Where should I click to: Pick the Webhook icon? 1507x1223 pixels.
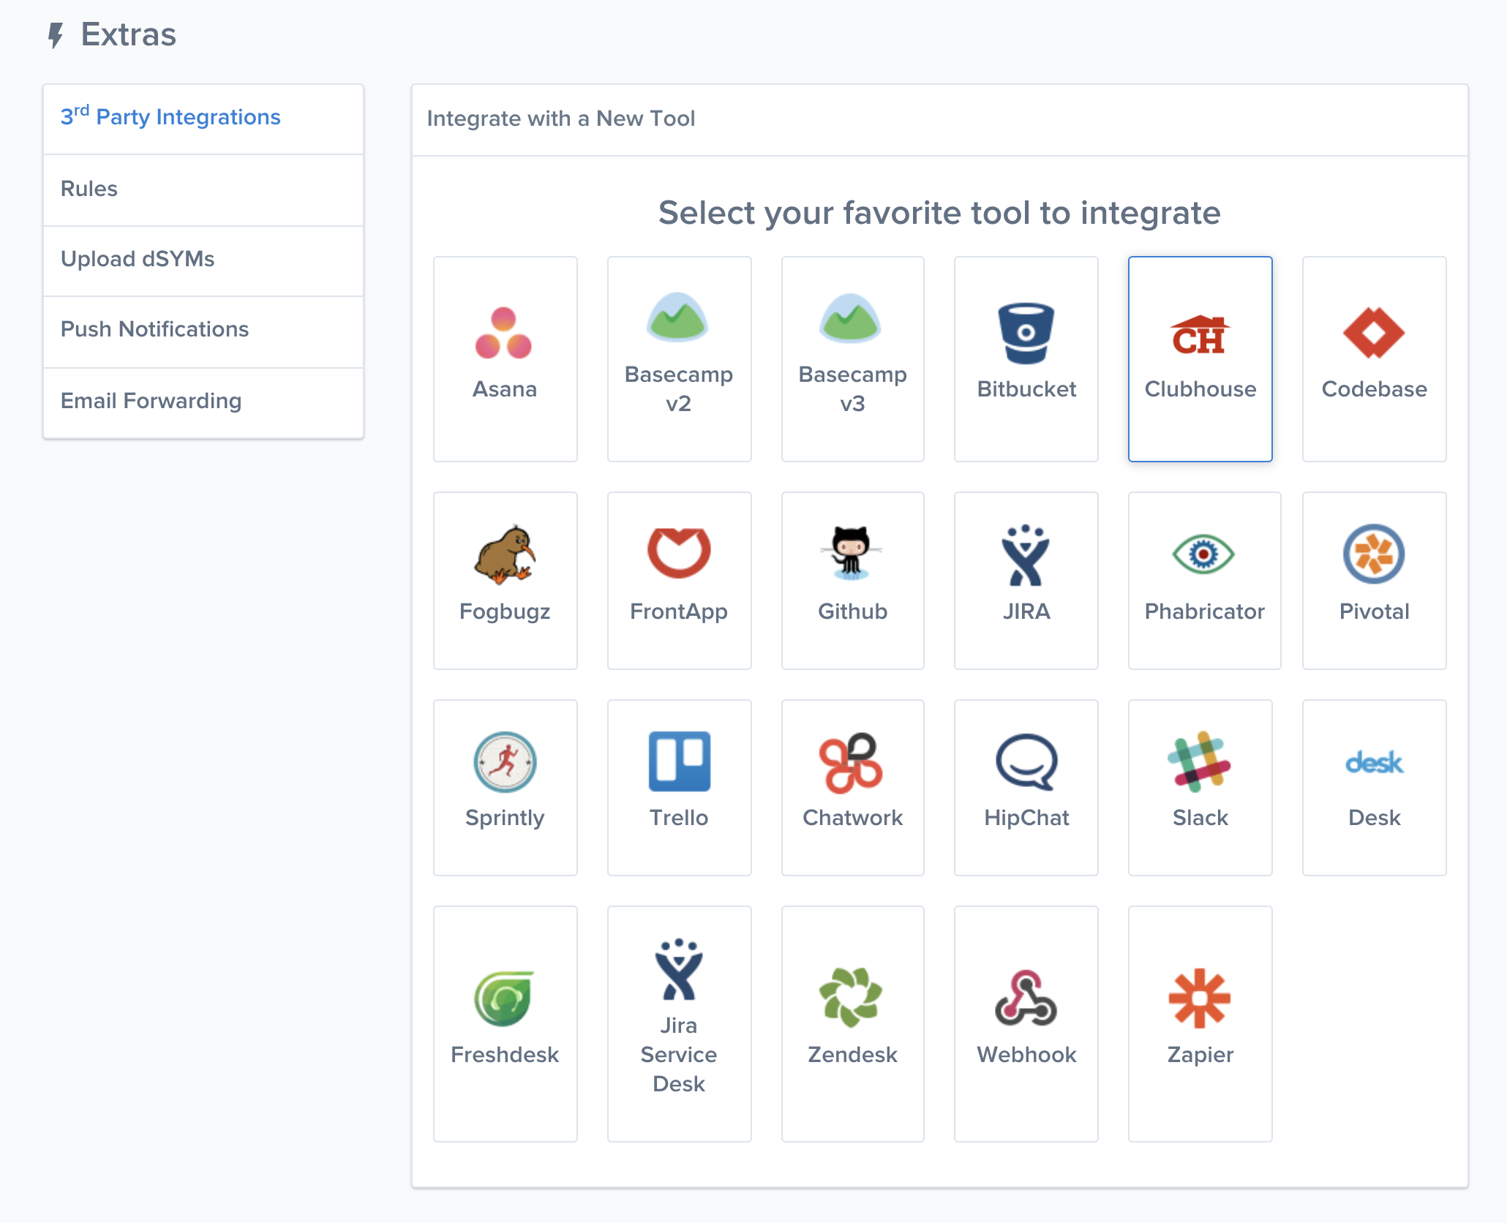click(x=1026, y=997)
